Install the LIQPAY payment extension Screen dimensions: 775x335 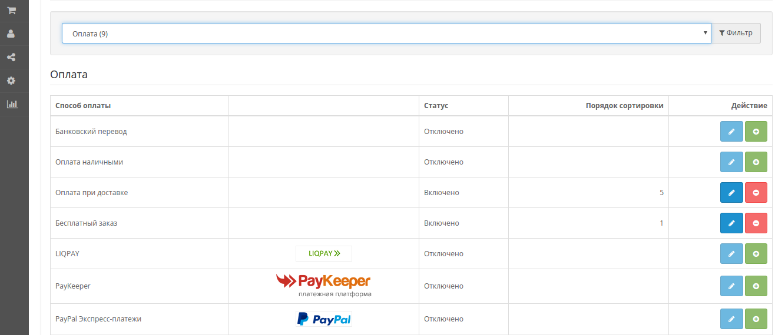click(x=756, y=254)
